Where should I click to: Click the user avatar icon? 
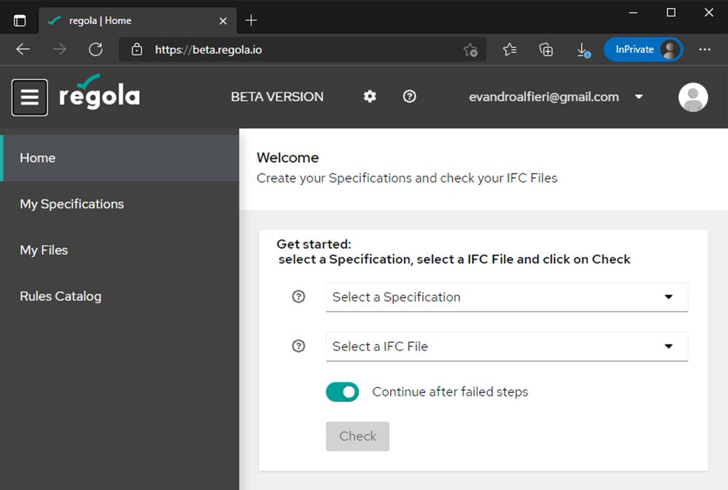click(693, 97)
